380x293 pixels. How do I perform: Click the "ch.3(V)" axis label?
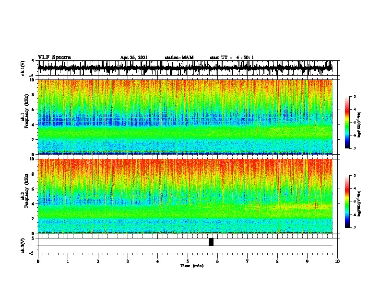tap(23, 246)
